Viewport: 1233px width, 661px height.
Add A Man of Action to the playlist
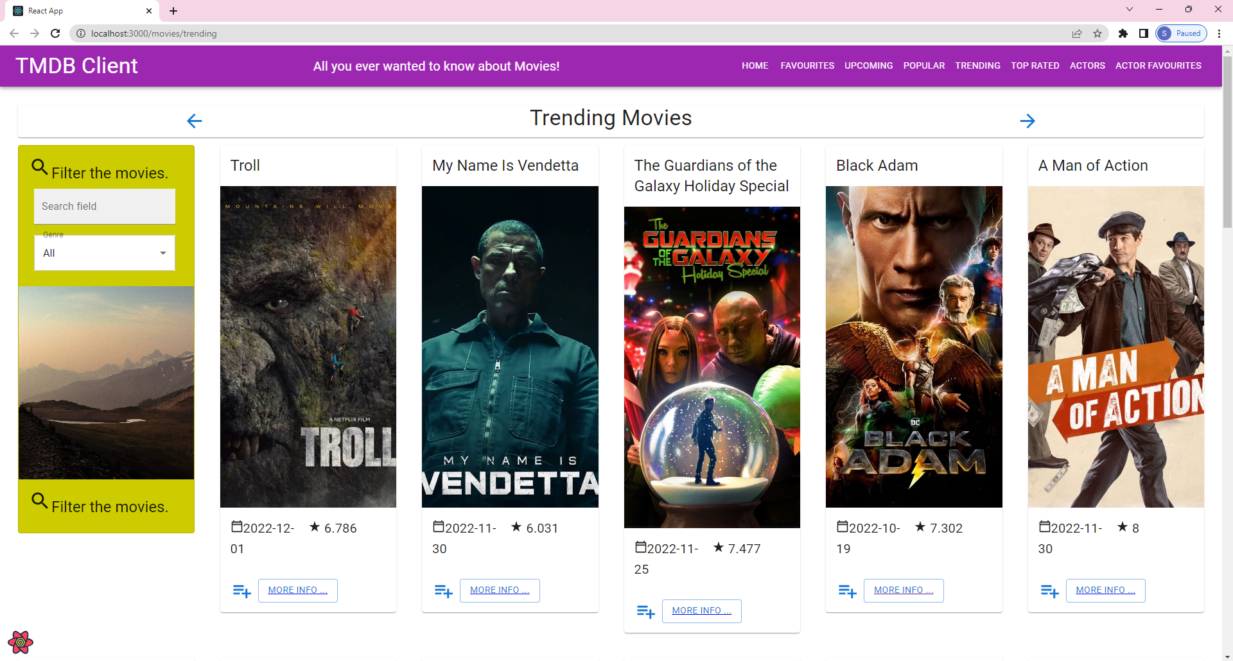1049,591
